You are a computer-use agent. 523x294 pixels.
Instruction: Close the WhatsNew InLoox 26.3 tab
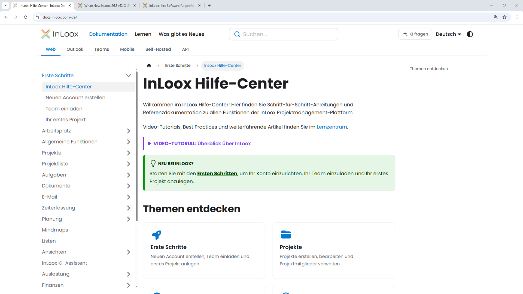tap(135, 5)
